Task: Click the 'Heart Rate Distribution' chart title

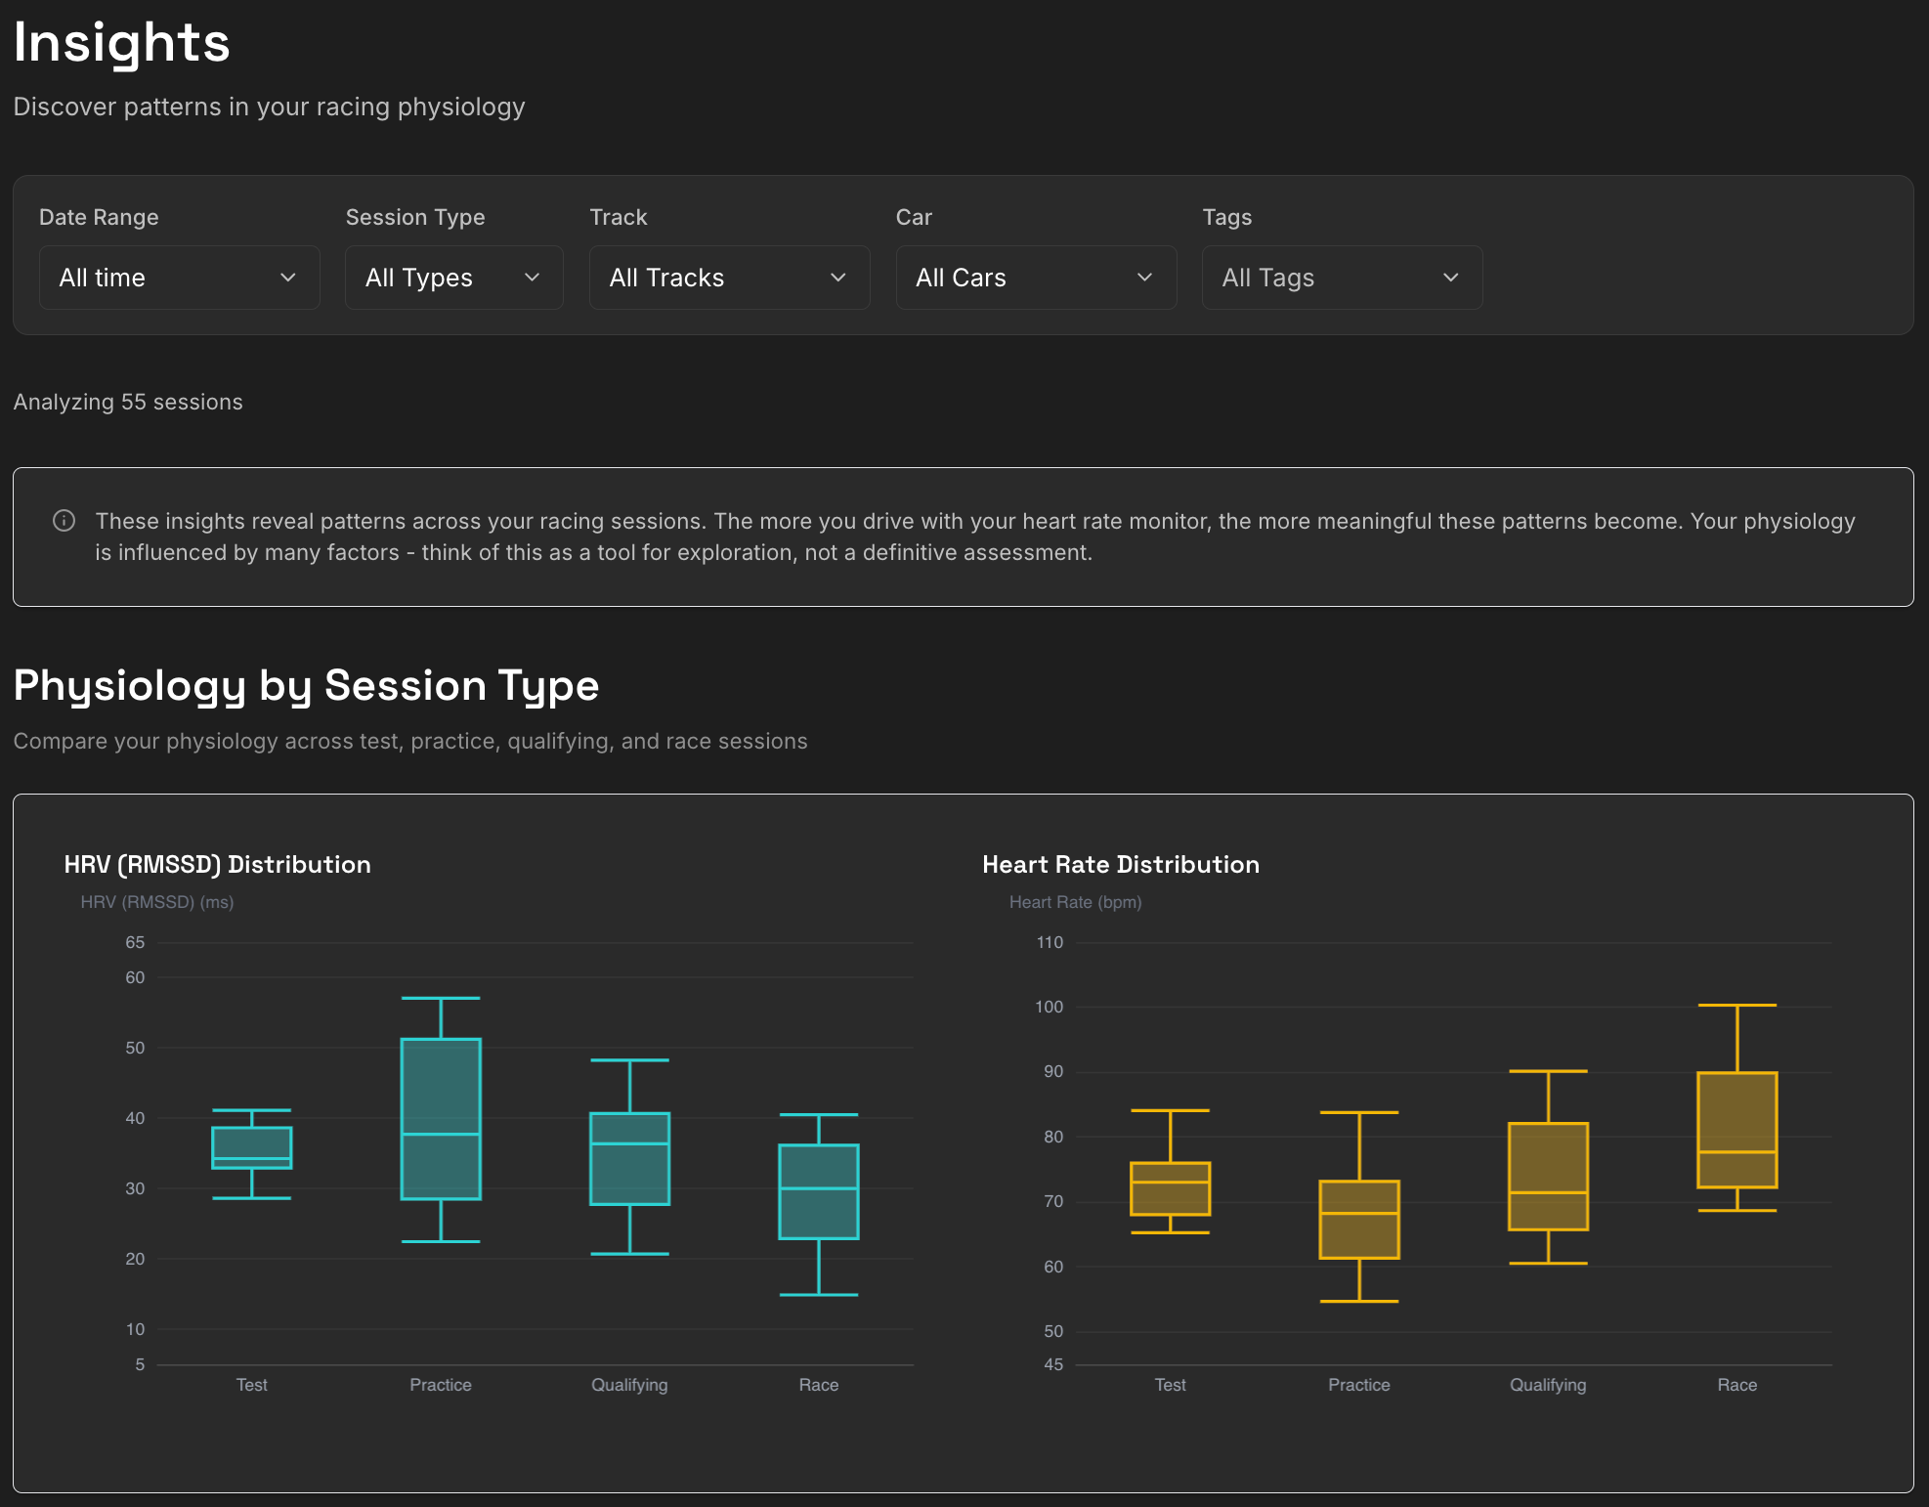Action: [1121, 864]
